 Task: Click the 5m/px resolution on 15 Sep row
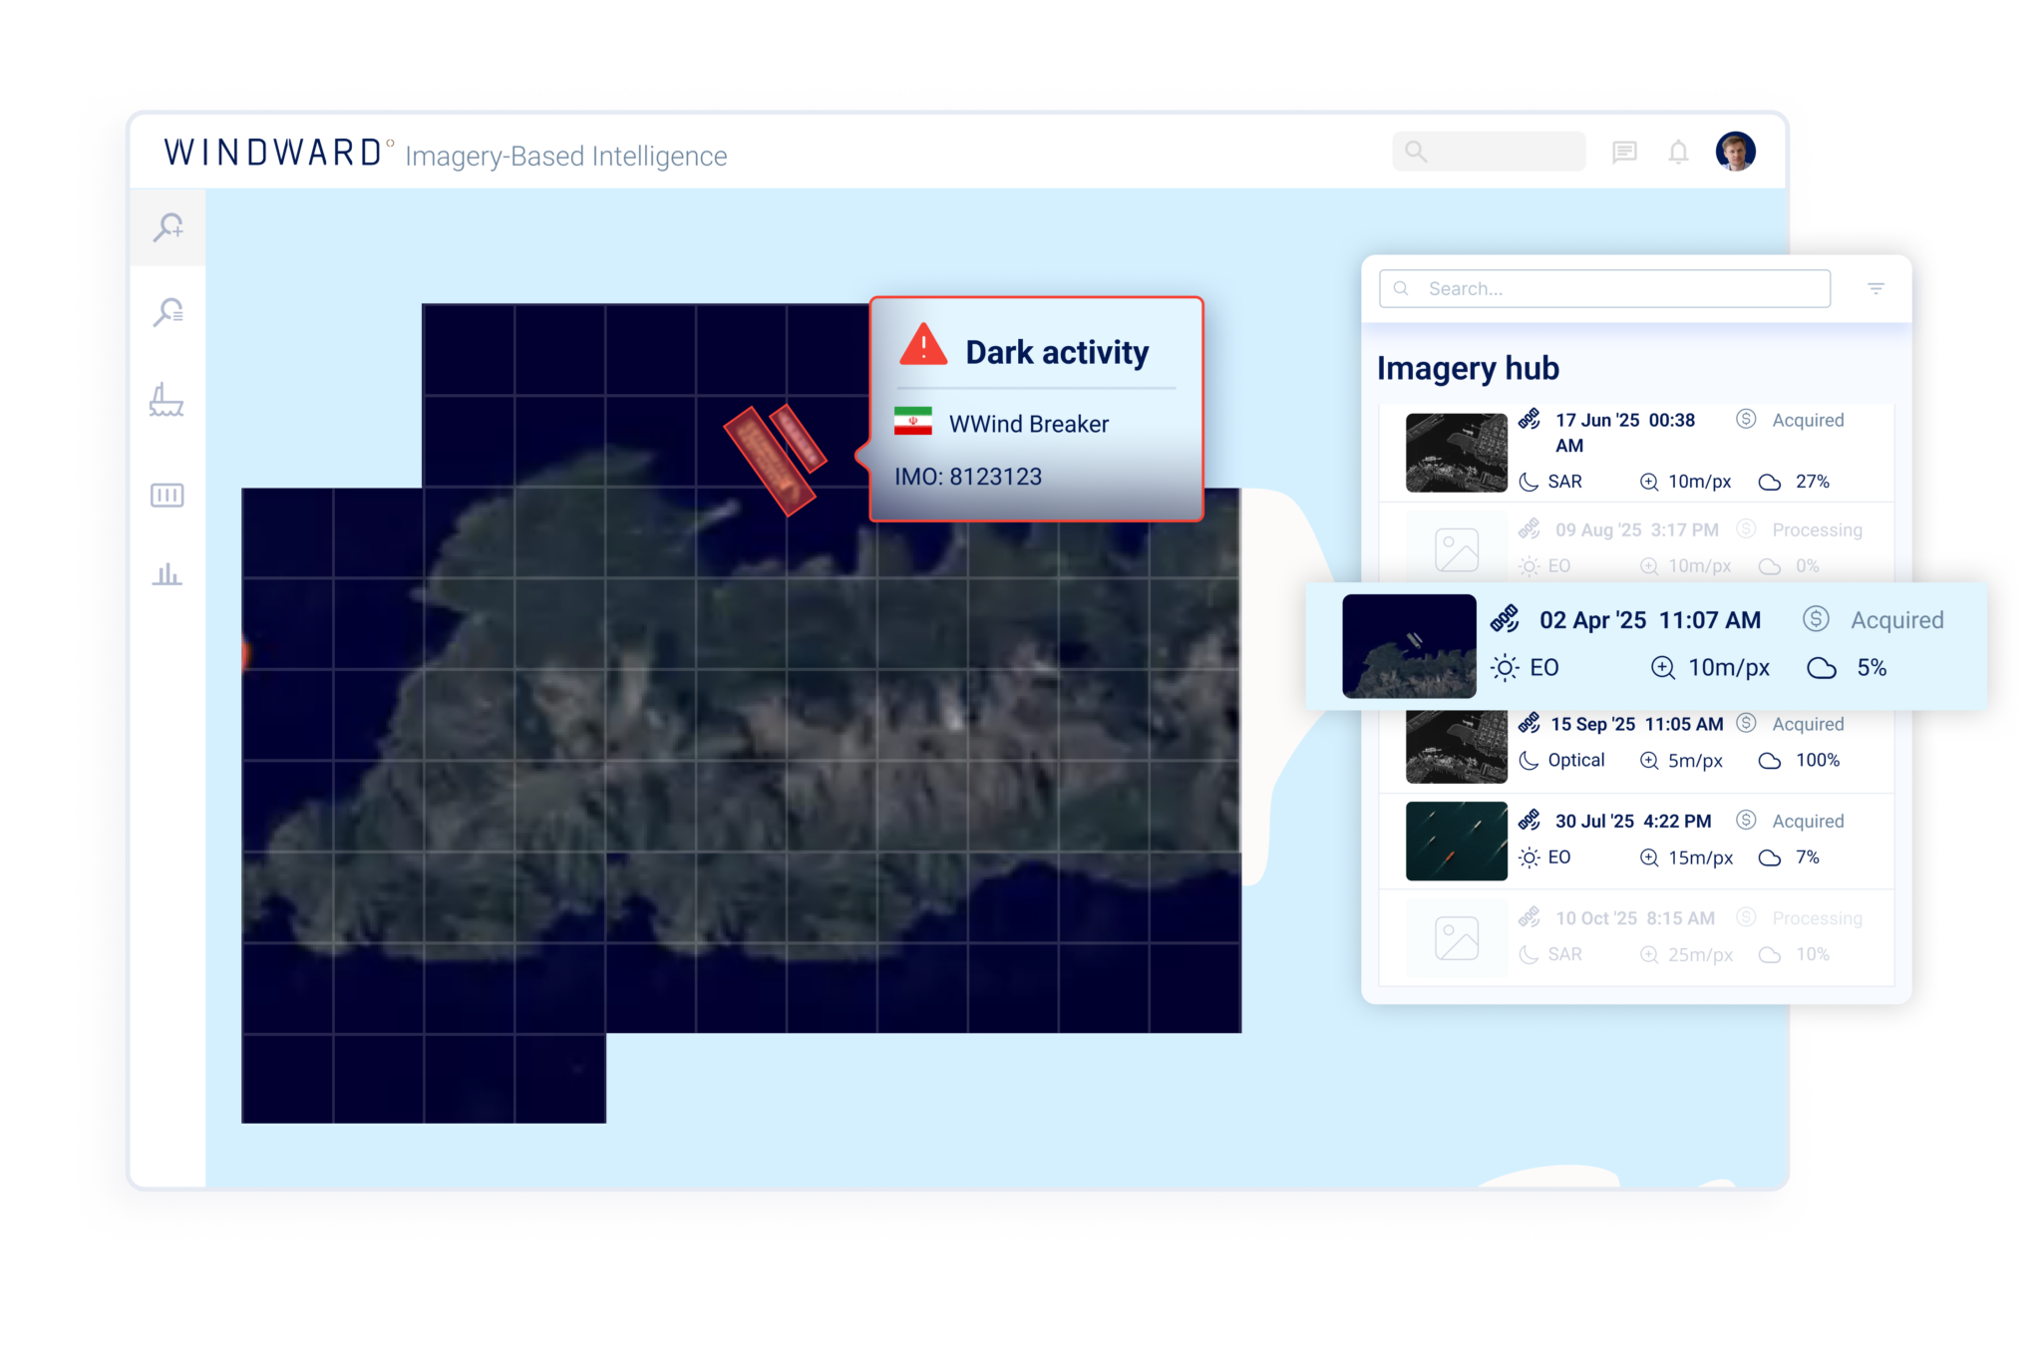(1695, 760)
